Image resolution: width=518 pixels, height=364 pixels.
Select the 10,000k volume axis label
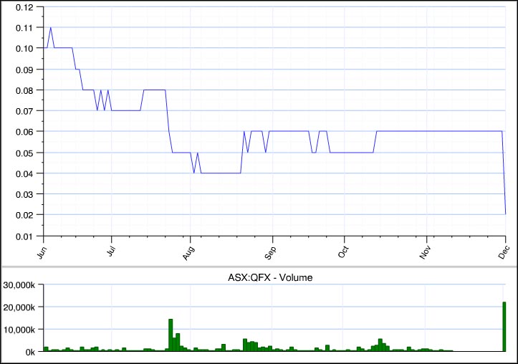21,330
